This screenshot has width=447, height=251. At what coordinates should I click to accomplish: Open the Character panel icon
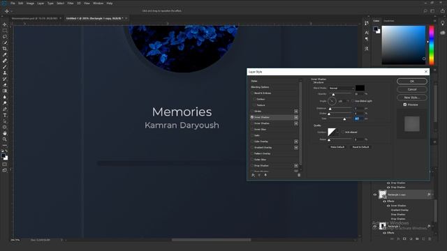(x=367, y=33)
